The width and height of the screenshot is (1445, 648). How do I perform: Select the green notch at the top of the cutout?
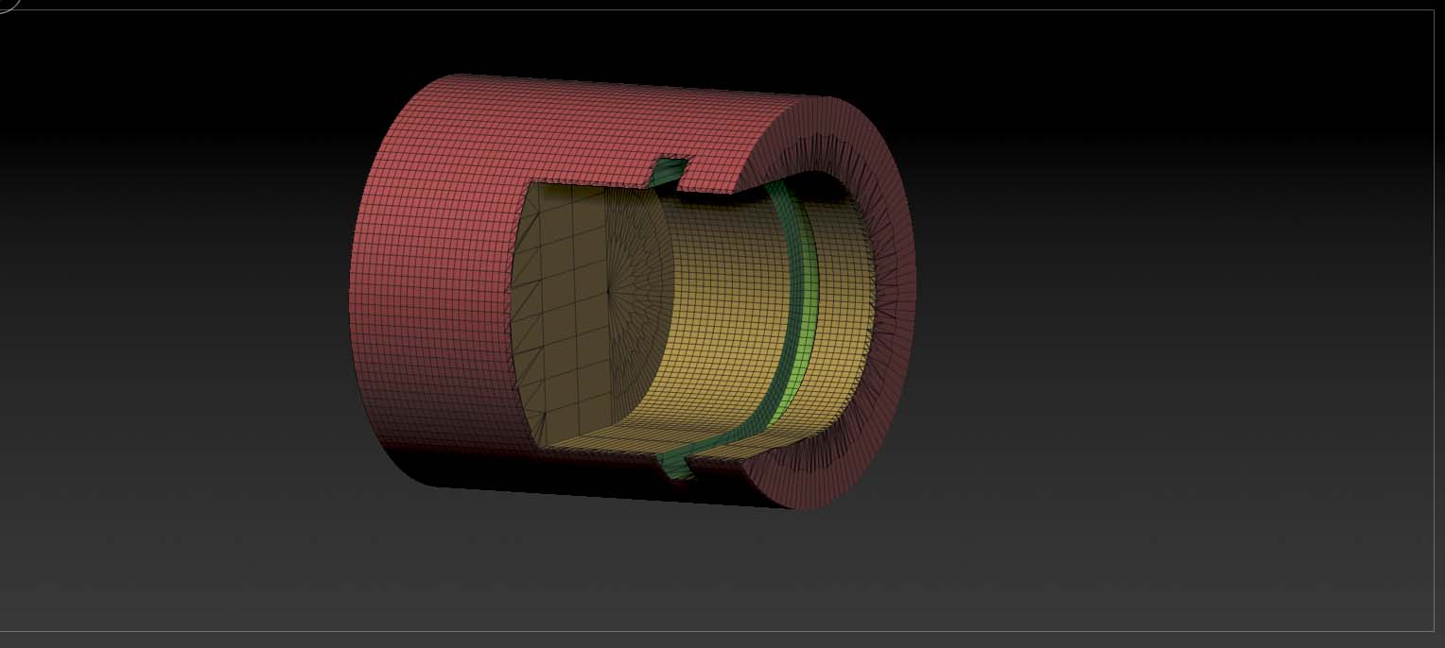(670, 171)
